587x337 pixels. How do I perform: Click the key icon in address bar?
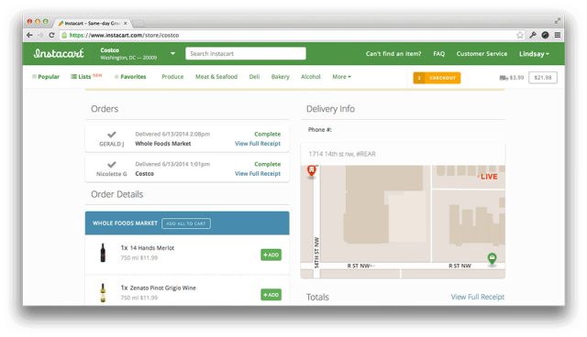(x=533, y=35)
